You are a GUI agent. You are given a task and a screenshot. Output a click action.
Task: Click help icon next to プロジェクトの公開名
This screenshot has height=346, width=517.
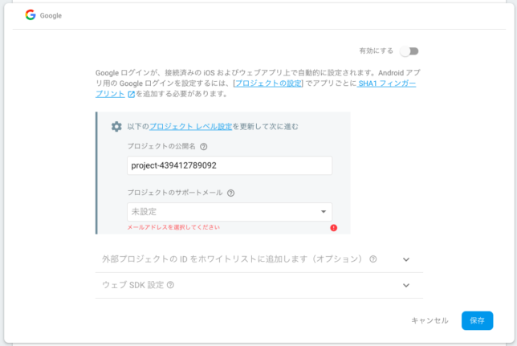point(204,147)
